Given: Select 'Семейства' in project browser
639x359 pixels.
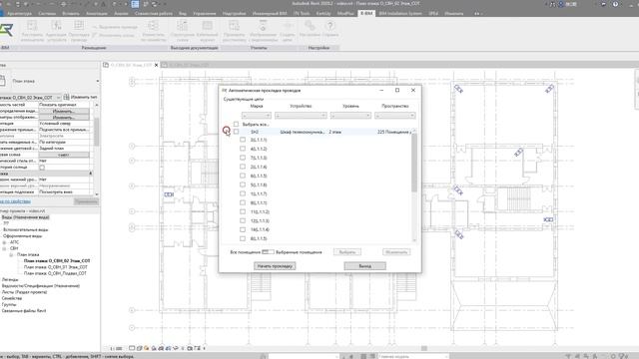Looking at the screenshot, I should (12, 298).
